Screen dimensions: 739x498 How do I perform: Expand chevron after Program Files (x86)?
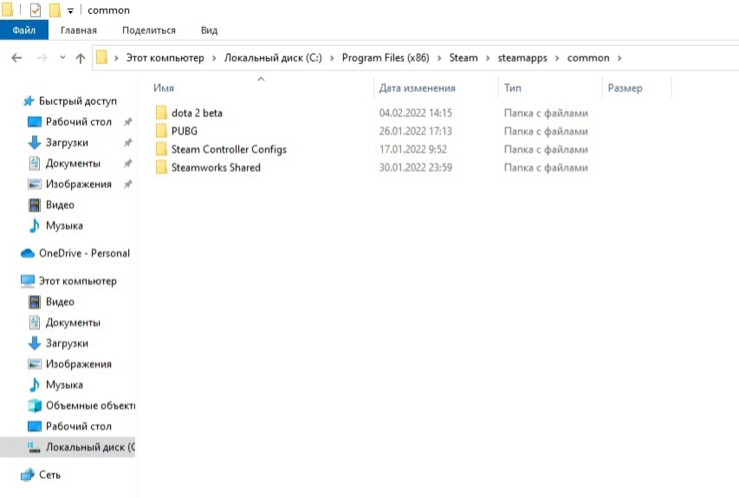click(439, 58)
